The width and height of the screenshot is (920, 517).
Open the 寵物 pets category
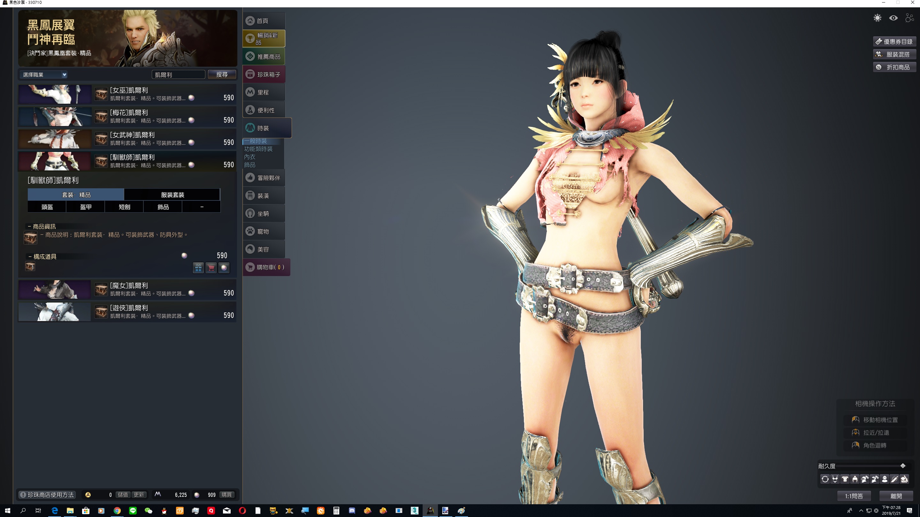click(x=264, y=231)
